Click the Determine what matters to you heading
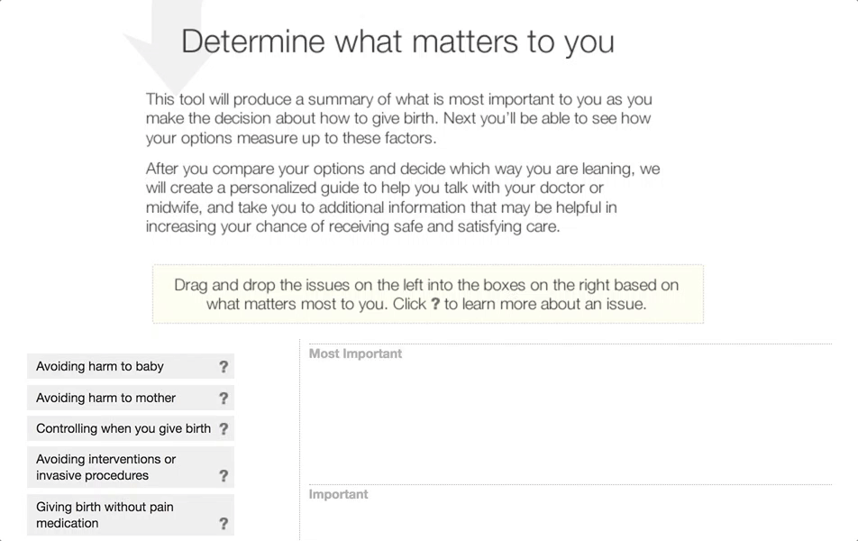Viewport: 858px width, 541px height. [x=397, y=41]
